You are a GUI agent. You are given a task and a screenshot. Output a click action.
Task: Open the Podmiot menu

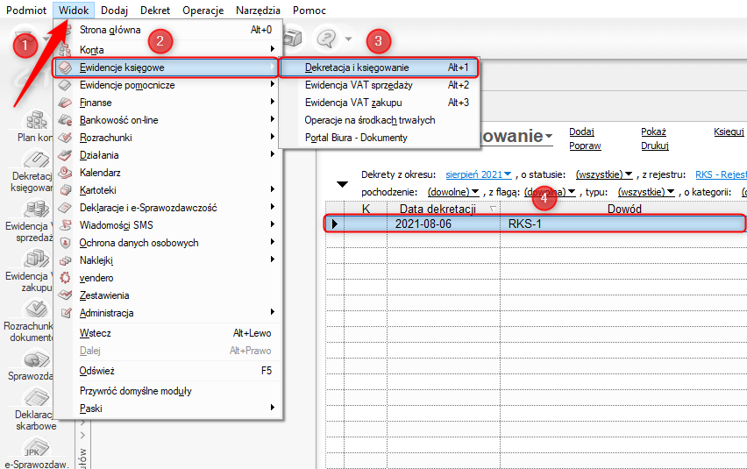(26, 10)
